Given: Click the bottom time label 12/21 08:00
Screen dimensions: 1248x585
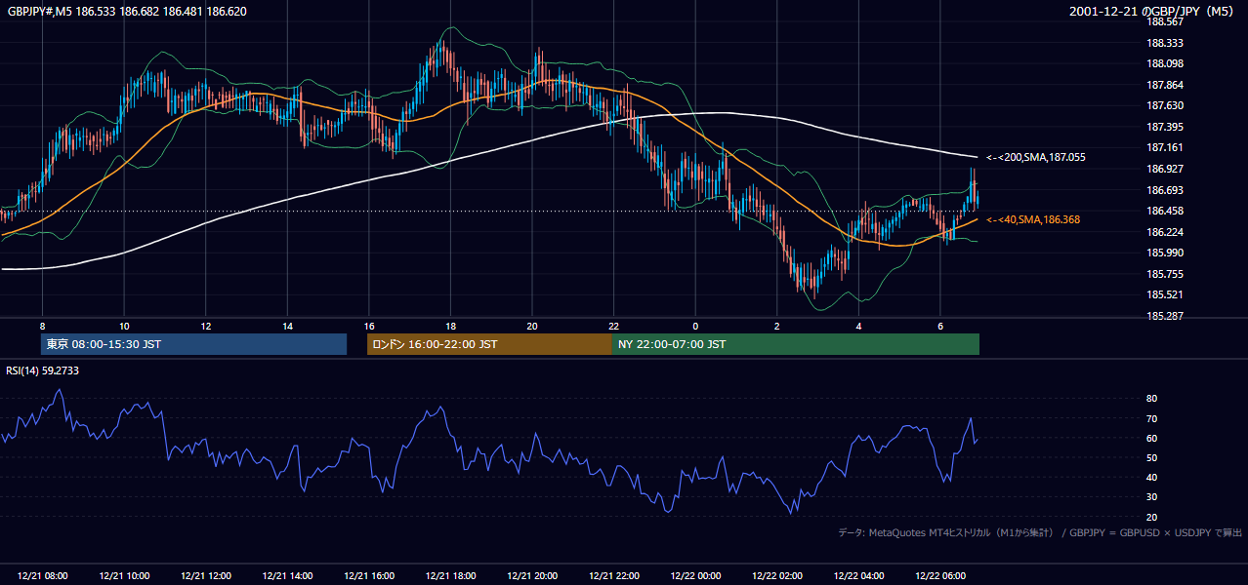Looking at the screenshot, I should tap(43, 576).
